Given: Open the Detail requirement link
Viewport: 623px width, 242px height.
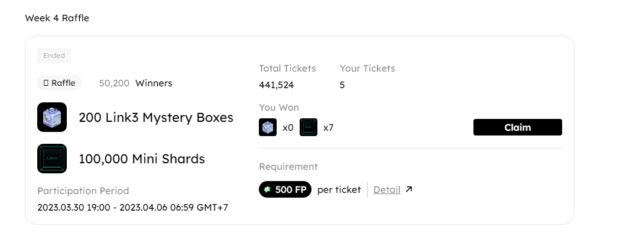Looking at the screenshot, I should [387, 189].
